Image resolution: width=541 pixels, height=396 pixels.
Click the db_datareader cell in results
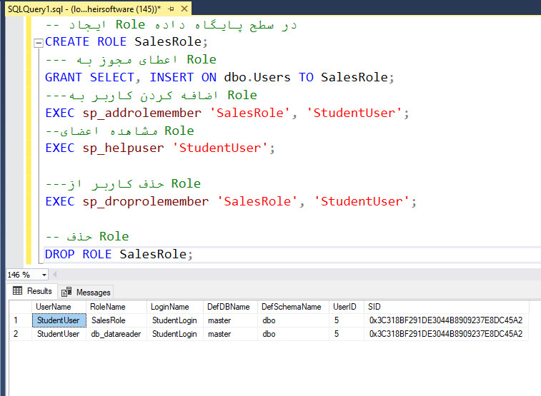click(x=116, y=334)
